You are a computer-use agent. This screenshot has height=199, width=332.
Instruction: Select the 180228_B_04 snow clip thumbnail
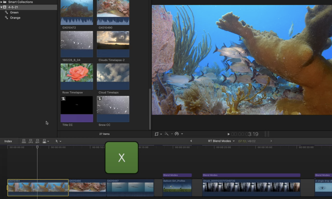77,44
